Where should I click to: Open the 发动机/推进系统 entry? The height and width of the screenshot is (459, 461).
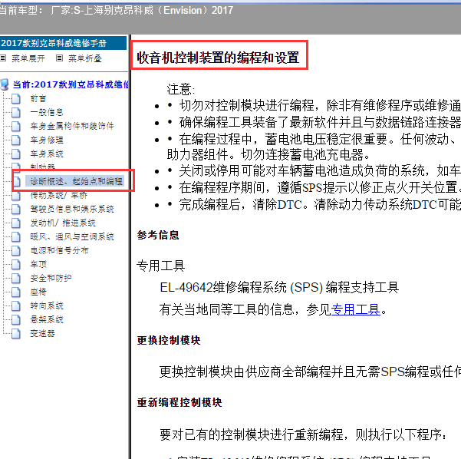click(63, 223)
